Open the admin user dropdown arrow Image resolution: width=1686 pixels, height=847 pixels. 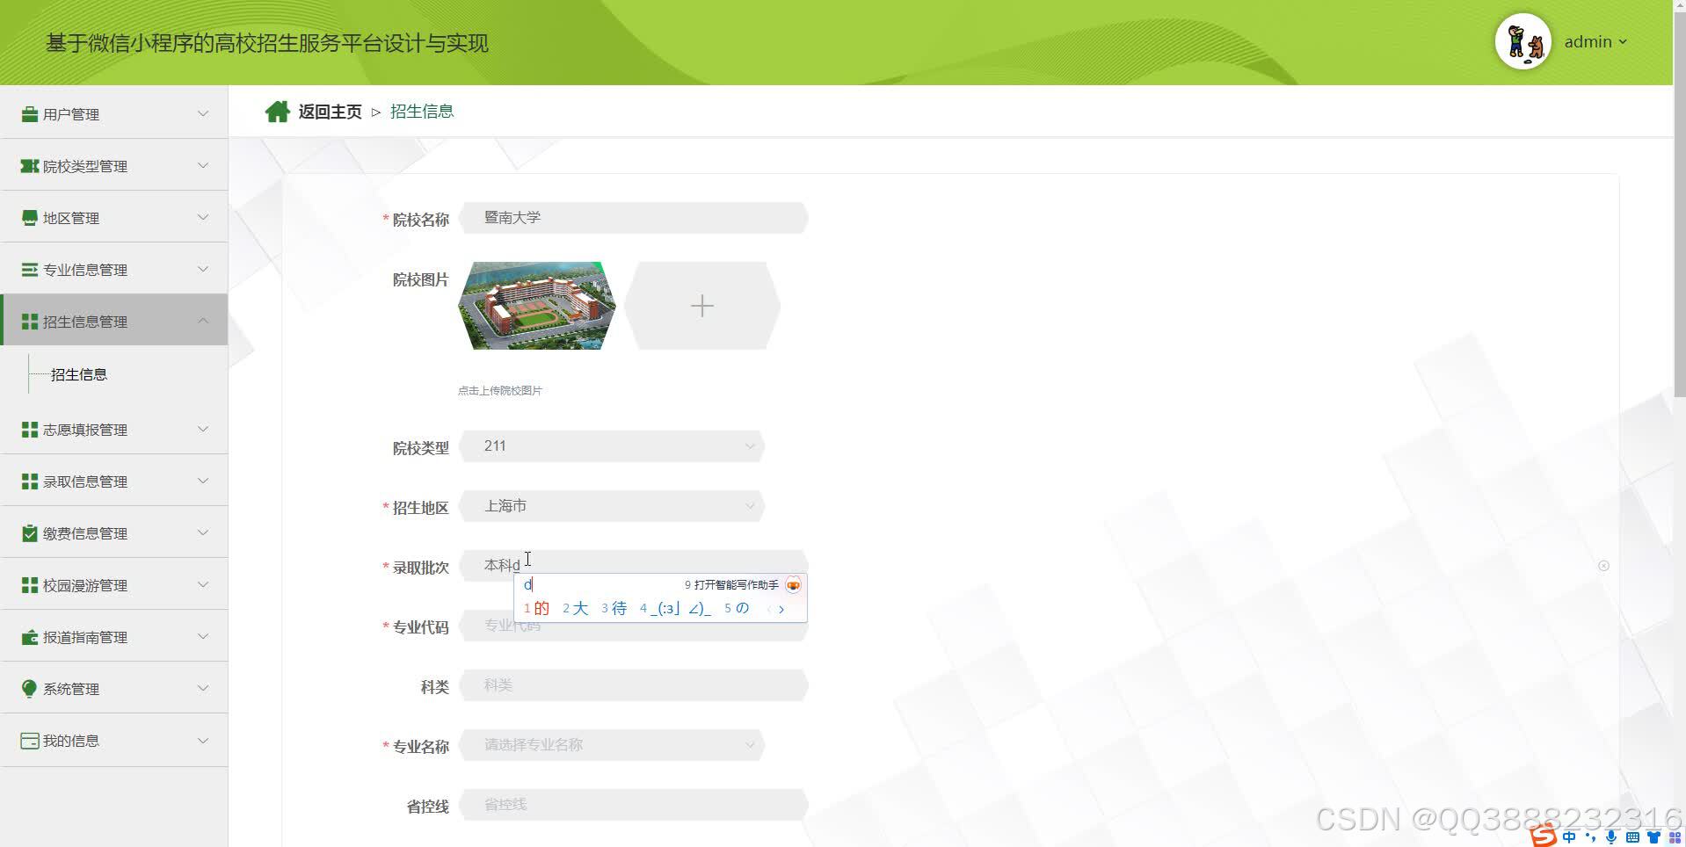1623,42
